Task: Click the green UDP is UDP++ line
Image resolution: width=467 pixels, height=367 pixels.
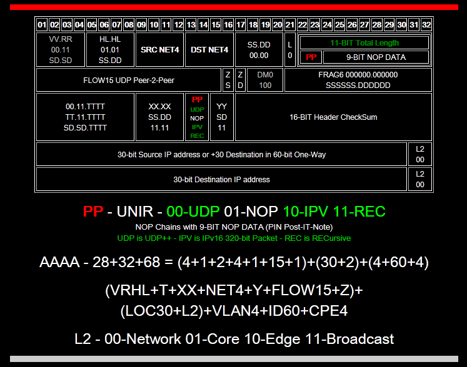Action: (234, 238)
